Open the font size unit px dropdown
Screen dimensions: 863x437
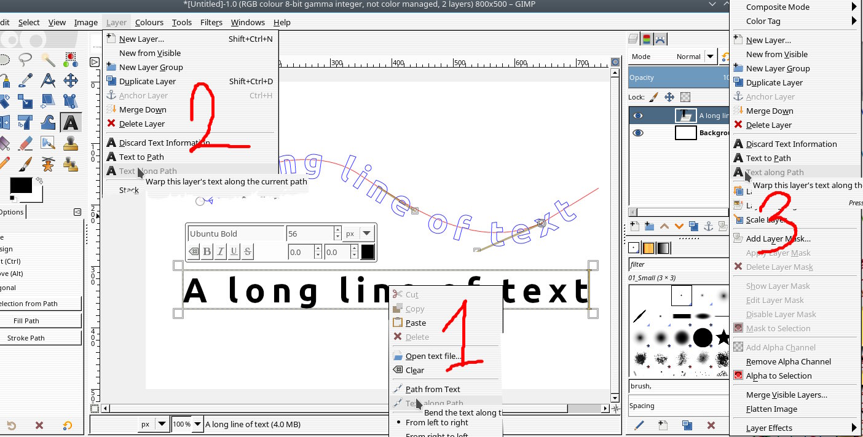point(359,234)
